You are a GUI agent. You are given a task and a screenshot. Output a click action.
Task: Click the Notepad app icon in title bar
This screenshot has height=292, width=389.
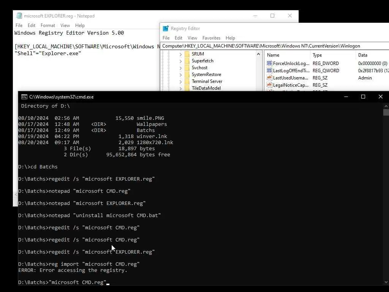(x=19, y=16)
